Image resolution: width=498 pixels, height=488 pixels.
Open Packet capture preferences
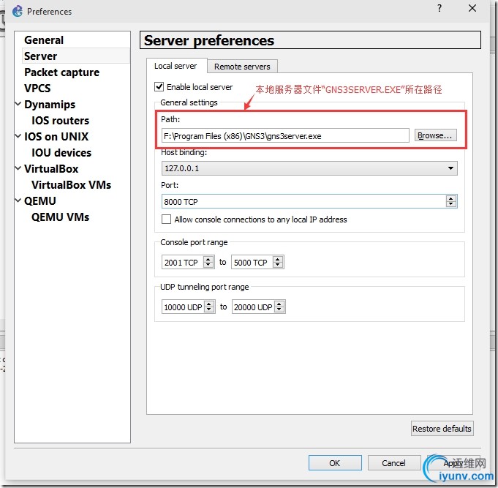point(62,72)
